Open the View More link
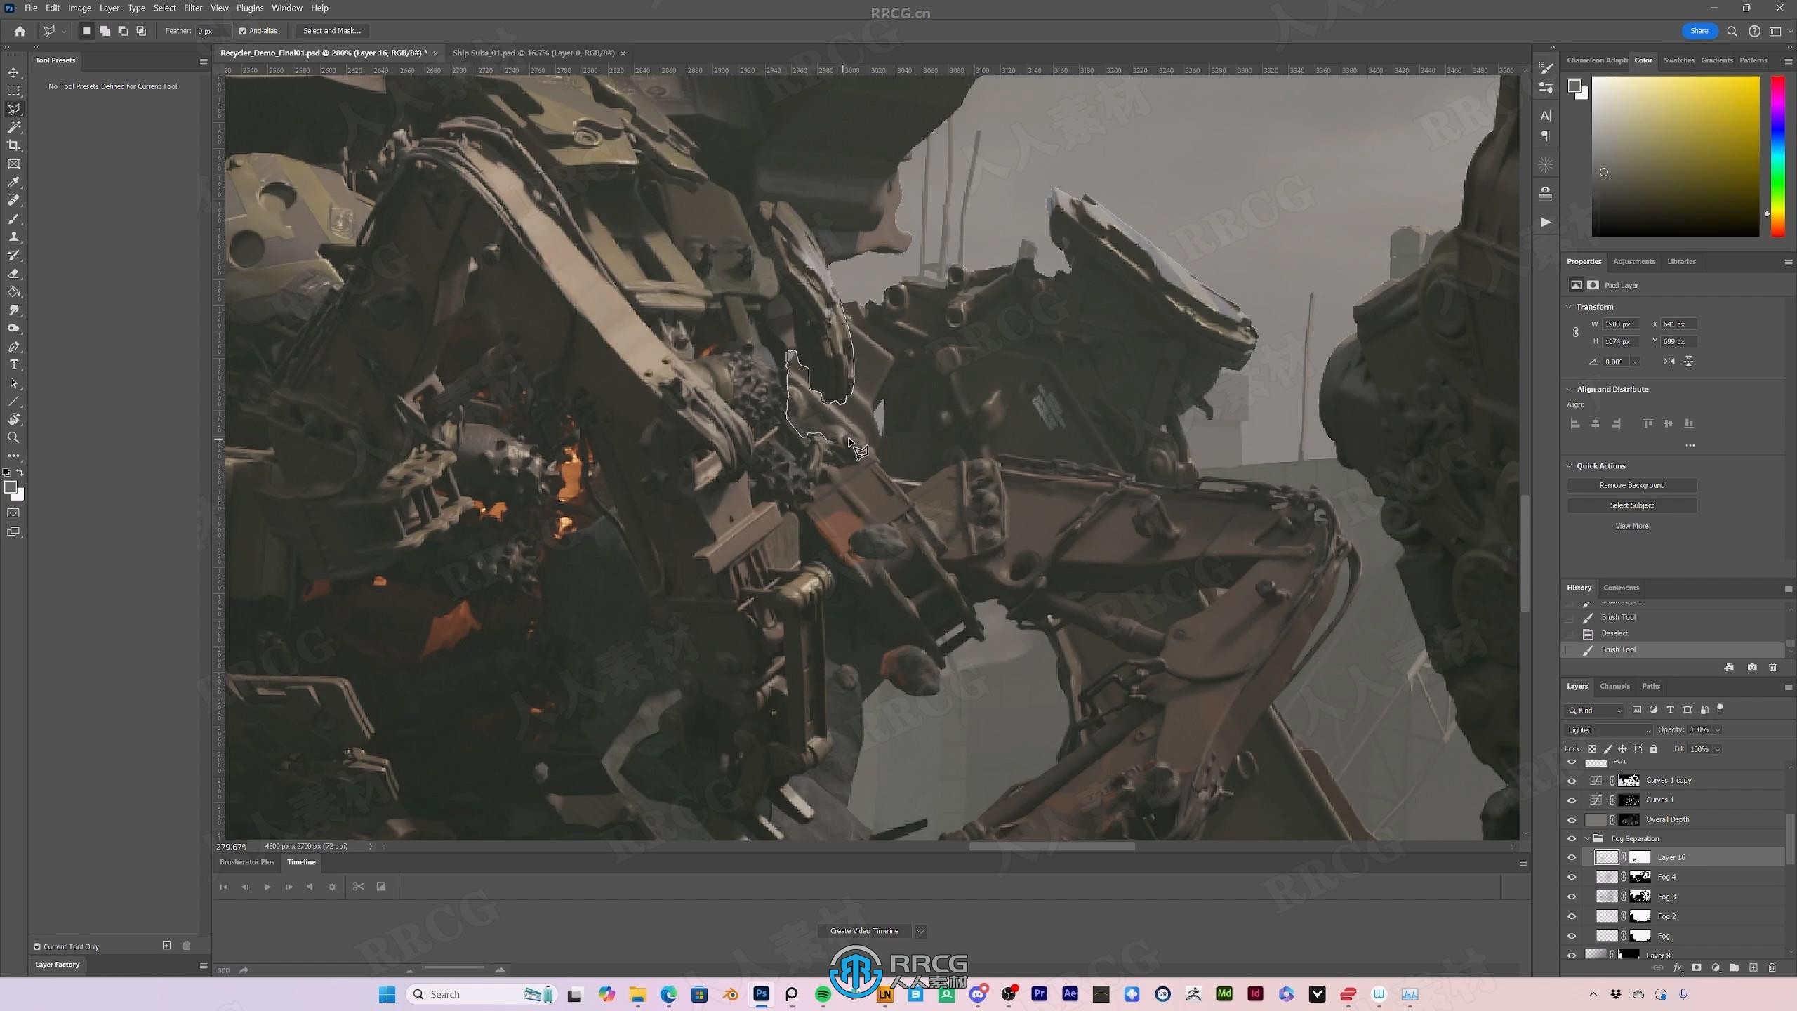Screen dimensions: 1797x1011 pyautogui.click(x=1632, y=526)
